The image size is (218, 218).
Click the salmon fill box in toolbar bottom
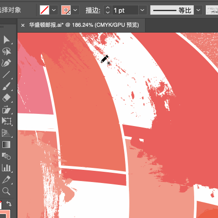point(5,214)
